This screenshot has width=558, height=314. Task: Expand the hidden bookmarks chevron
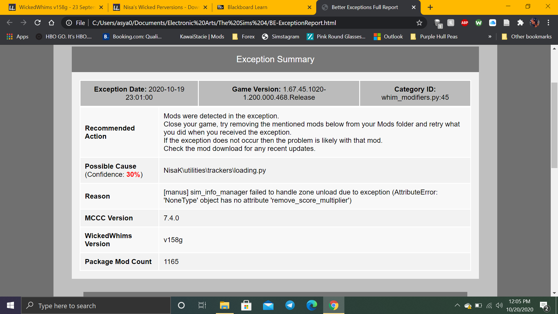490,37
